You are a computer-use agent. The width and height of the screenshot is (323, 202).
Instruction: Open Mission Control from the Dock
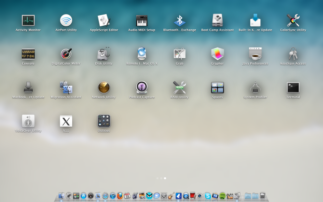coord(76,195)
